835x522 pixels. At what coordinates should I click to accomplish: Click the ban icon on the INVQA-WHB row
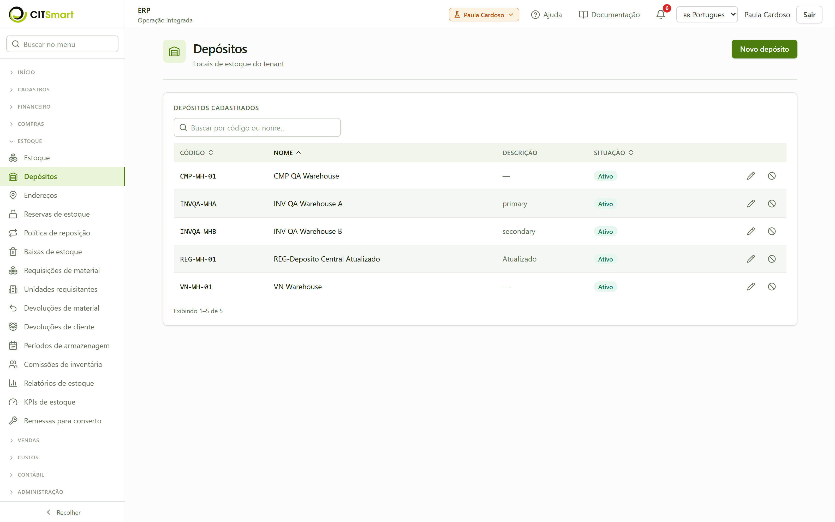pyautogui.click(x=772, y=231)
